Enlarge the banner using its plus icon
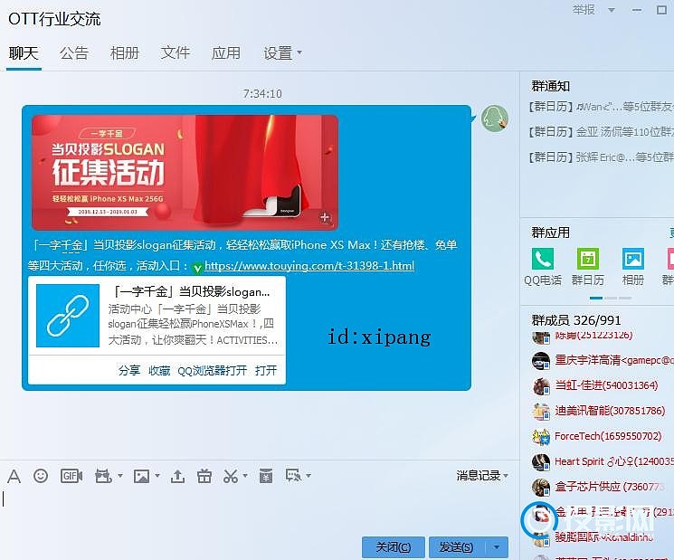The image size is (674, 560). tap(325, 217)
